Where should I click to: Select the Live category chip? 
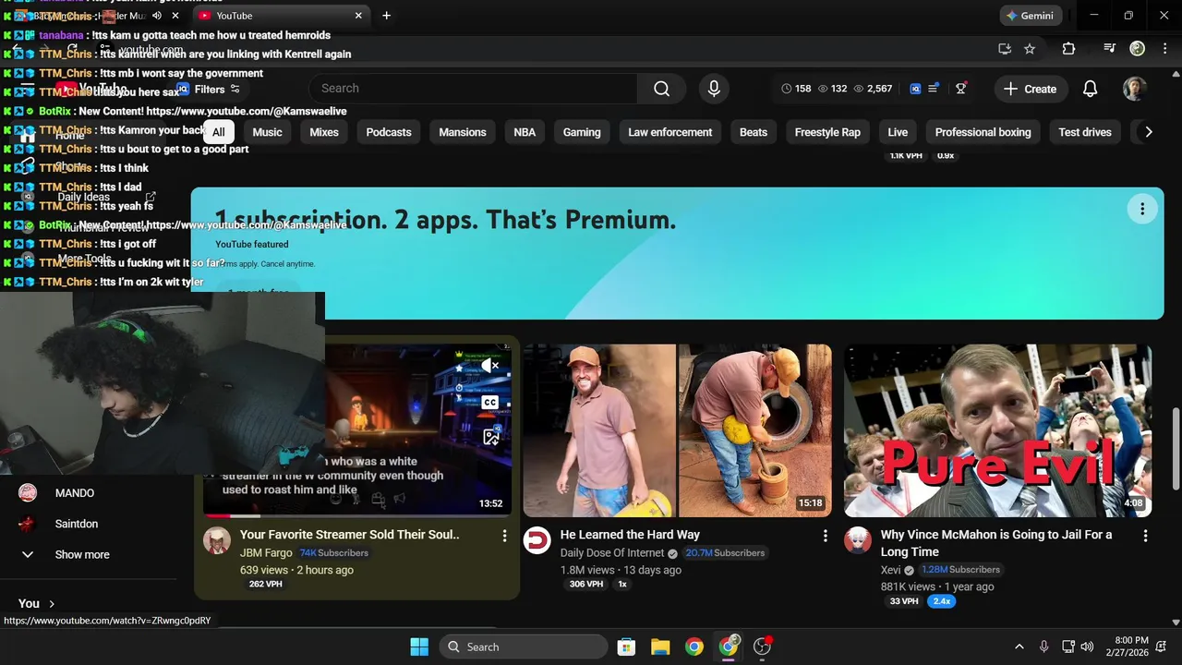898,132
